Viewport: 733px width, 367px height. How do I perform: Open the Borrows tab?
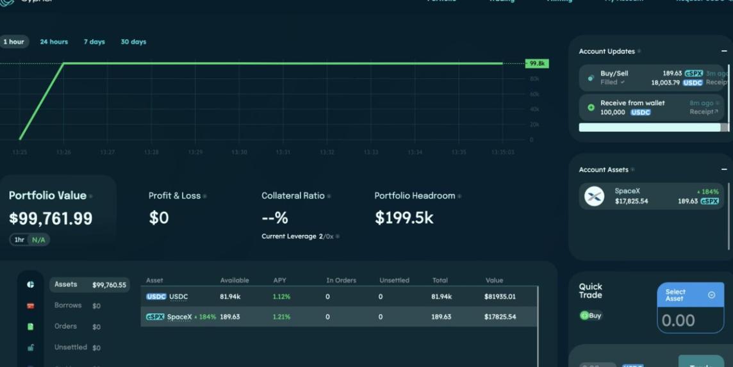point(78,306)
